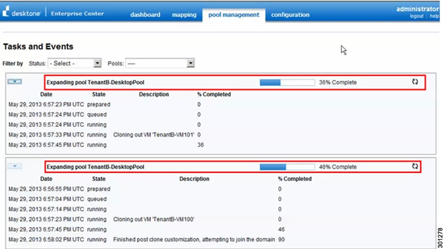Click the administrator username

(417, 9)
